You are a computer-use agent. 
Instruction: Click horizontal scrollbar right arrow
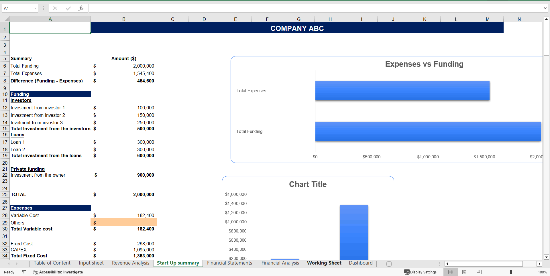coord(539,264)
